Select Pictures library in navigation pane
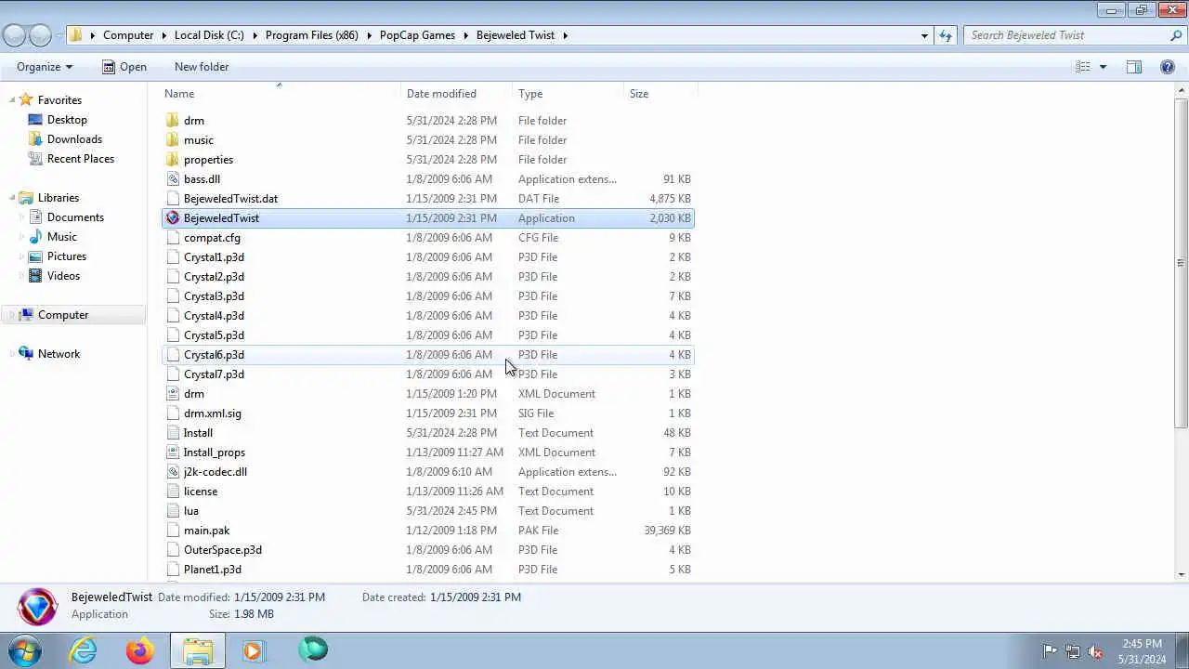This screenshot has width=1189, height=669. pos(67,256)
